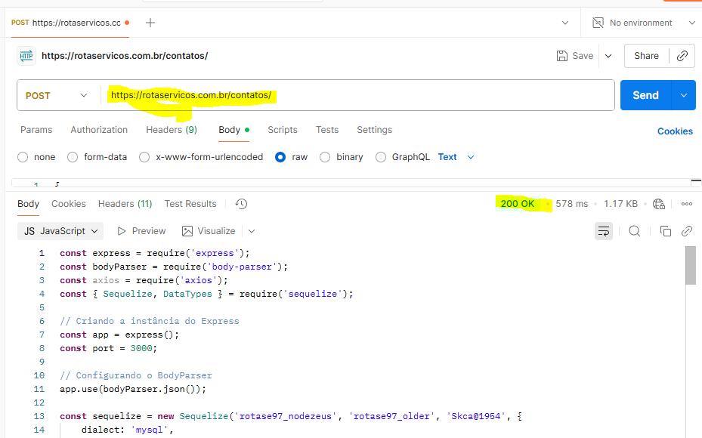This screenshot has width=702, height=438.
Task: Open the Cookies link
Action: (675, 131)
